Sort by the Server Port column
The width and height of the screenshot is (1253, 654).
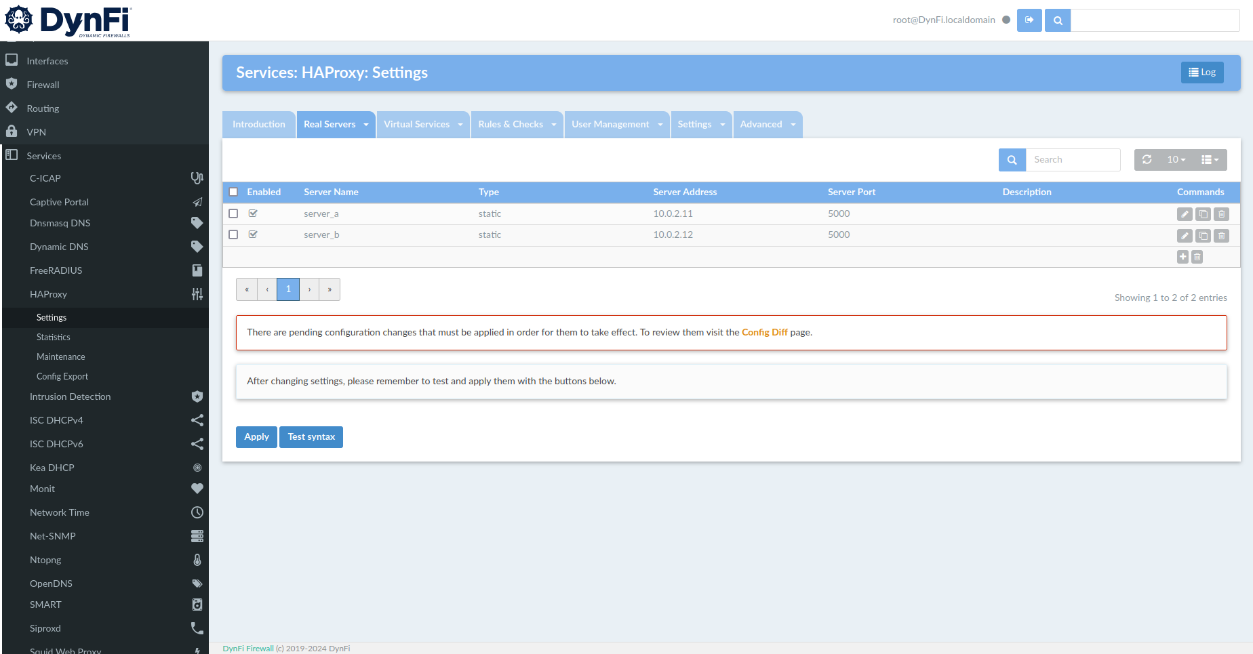852,192
